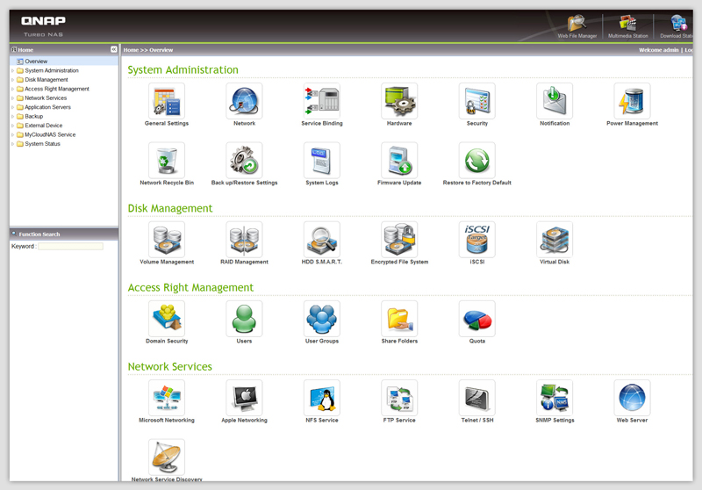Open Restore to Factory Default icon
Viewport: 702px width, 490px height.
(477, 161)
